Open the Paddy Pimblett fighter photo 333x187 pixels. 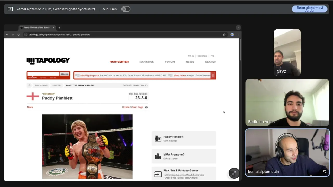click(x=87, y=146)
